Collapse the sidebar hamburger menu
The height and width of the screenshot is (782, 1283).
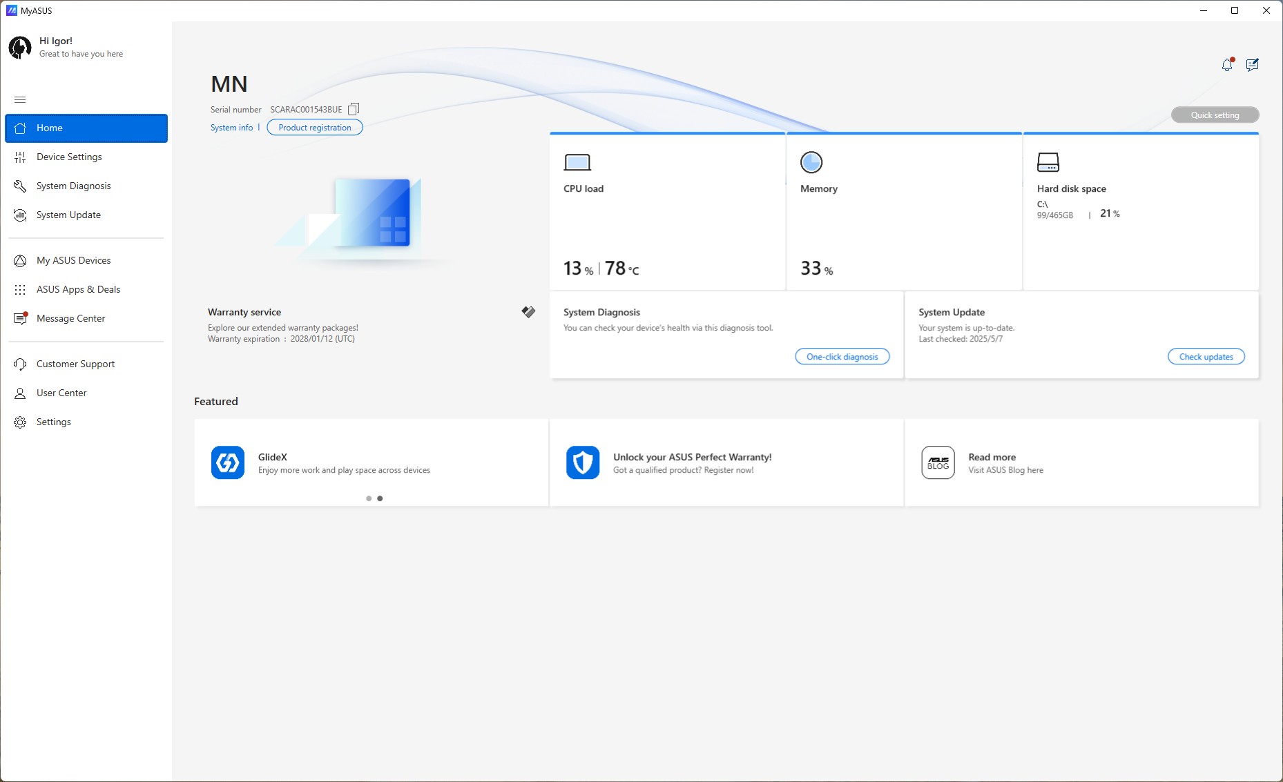point(20,99)
